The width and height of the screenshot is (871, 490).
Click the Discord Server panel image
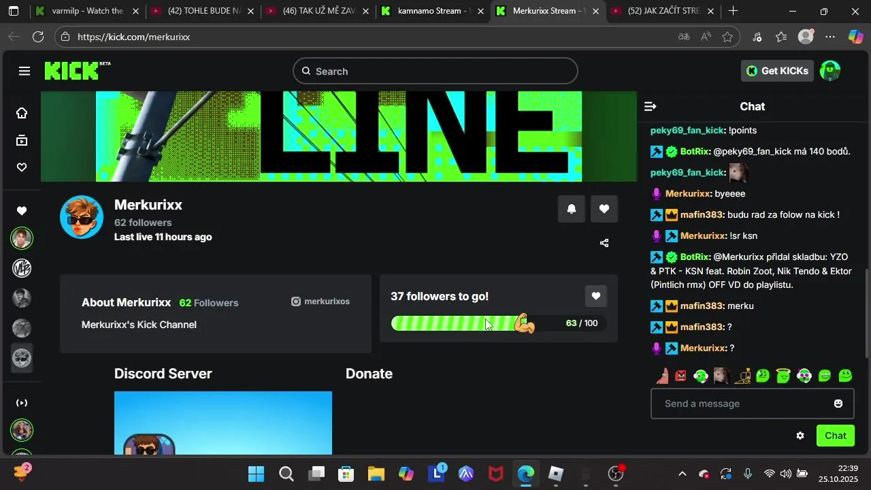[223, 423]
